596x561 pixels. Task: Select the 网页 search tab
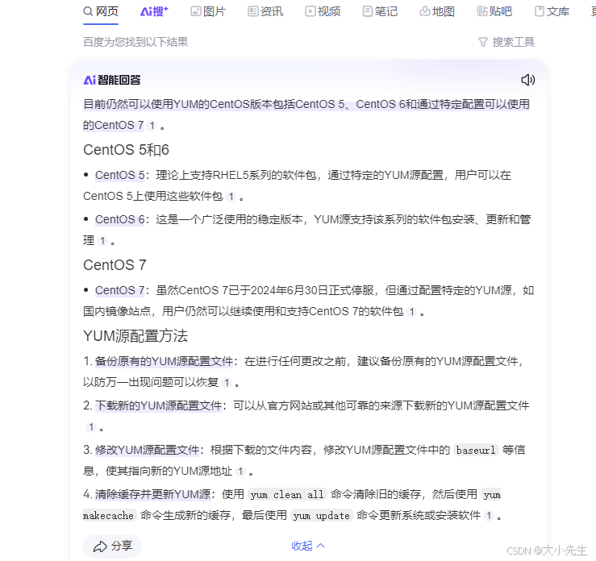[101, 12]
